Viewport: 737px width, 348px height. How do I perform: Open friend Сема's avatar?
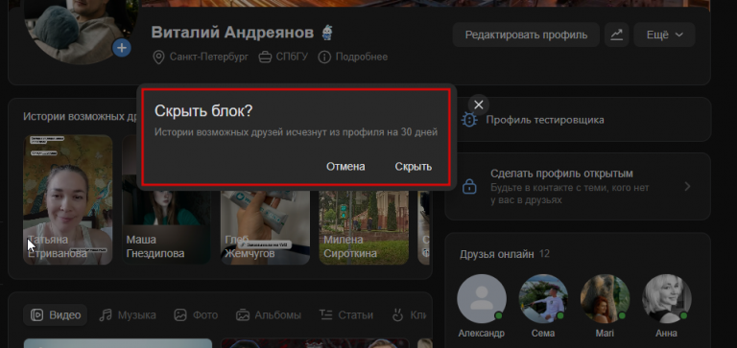click(543, 299)
